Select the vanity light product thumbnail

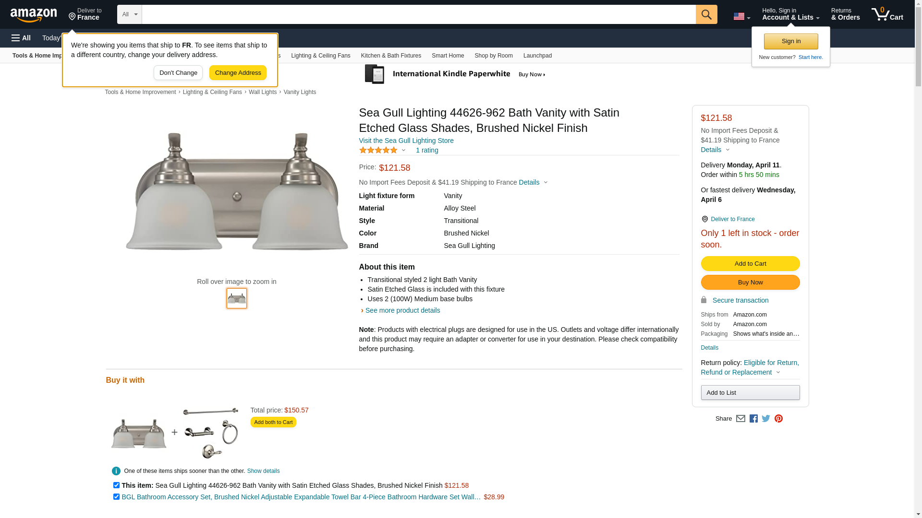[x=237, y=298]
